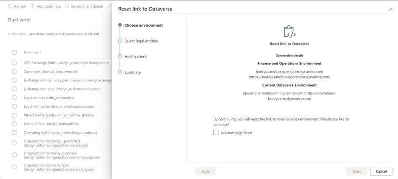Open Legal entities (cdm_companies) table map
The height and width of the screenshot is (179, 398).
point(49,98)
